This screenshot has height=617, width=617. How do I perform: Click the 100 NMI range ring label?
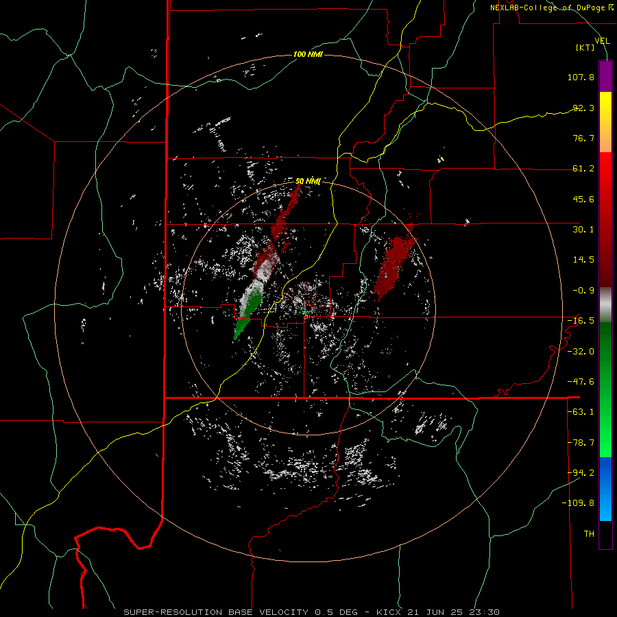[308, 54]
